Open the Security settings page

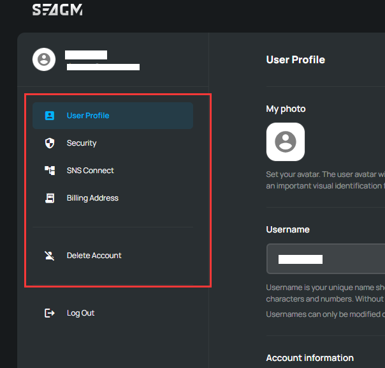pyautogui.click(x=82, y=143)
